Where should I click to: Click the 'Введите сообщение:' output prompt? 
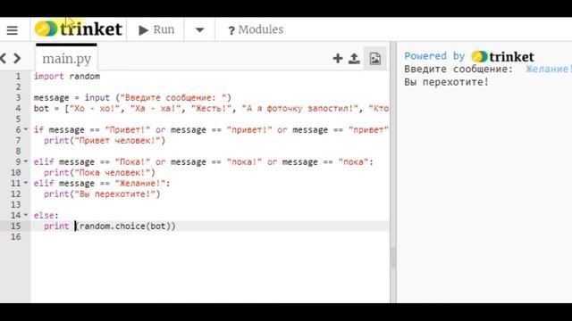[458, 70]
